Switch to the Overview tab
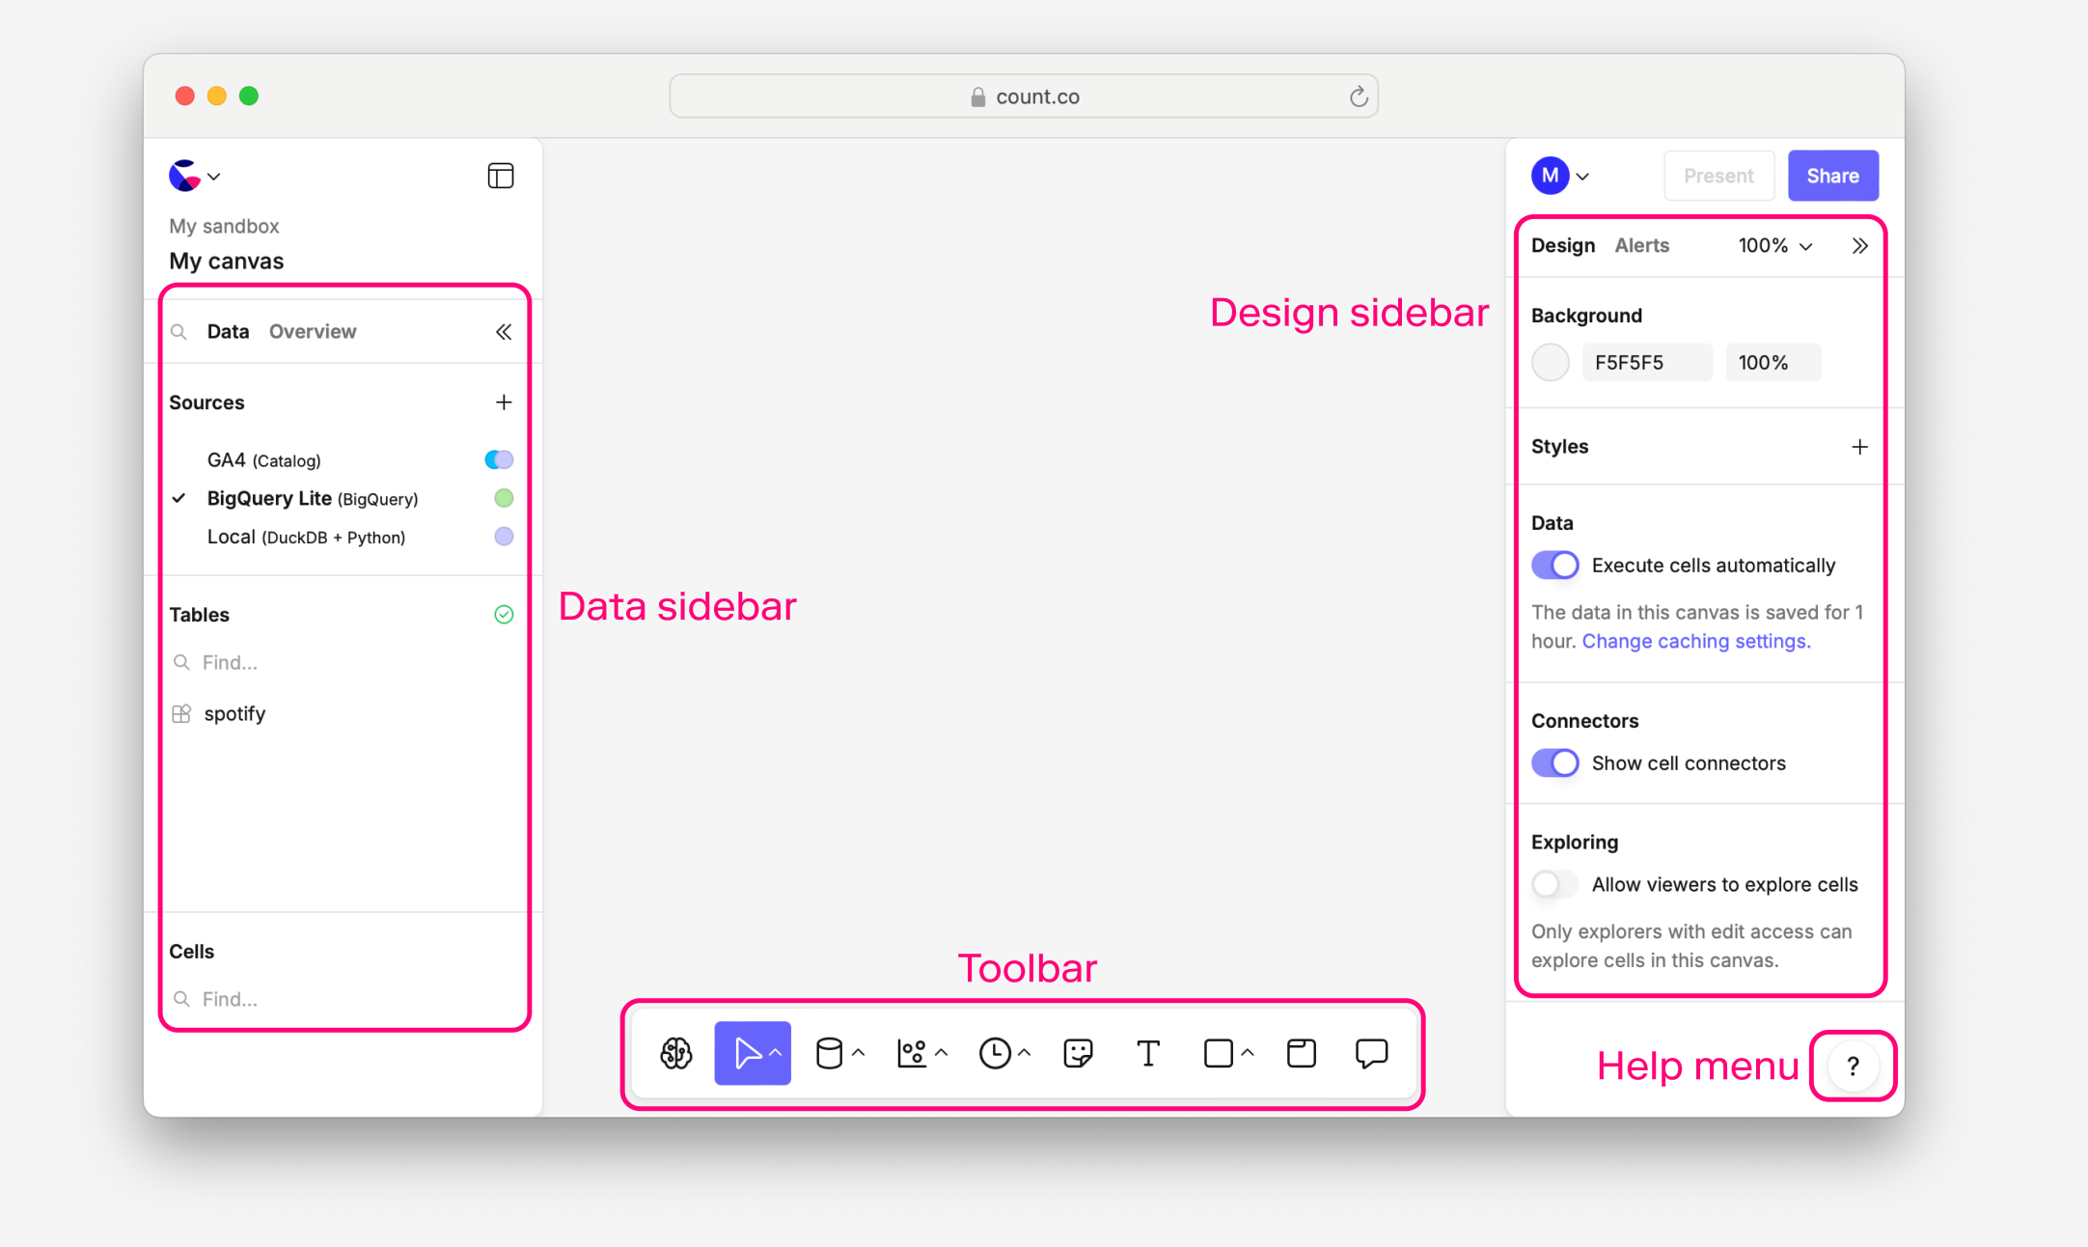Screen dimensions: 2088x1247 [x=313, y=332]
